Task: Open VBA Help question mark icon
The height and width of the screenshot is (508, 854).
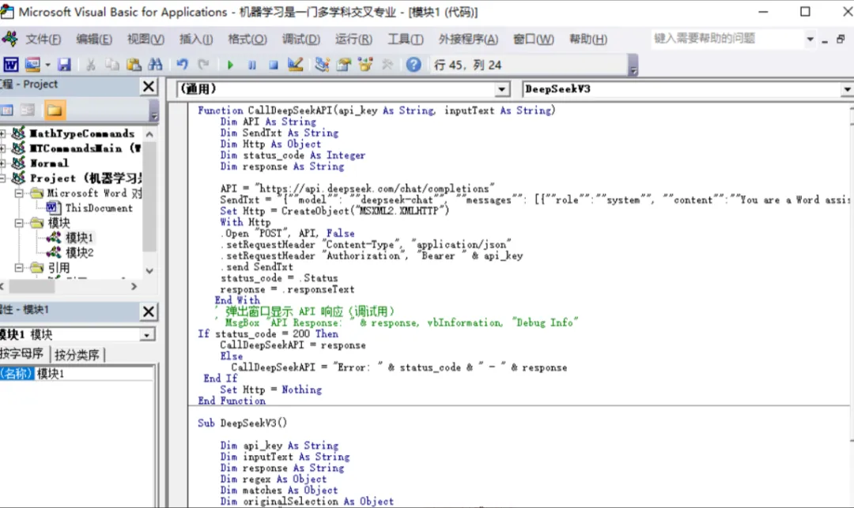Action: tap(414, 65)
